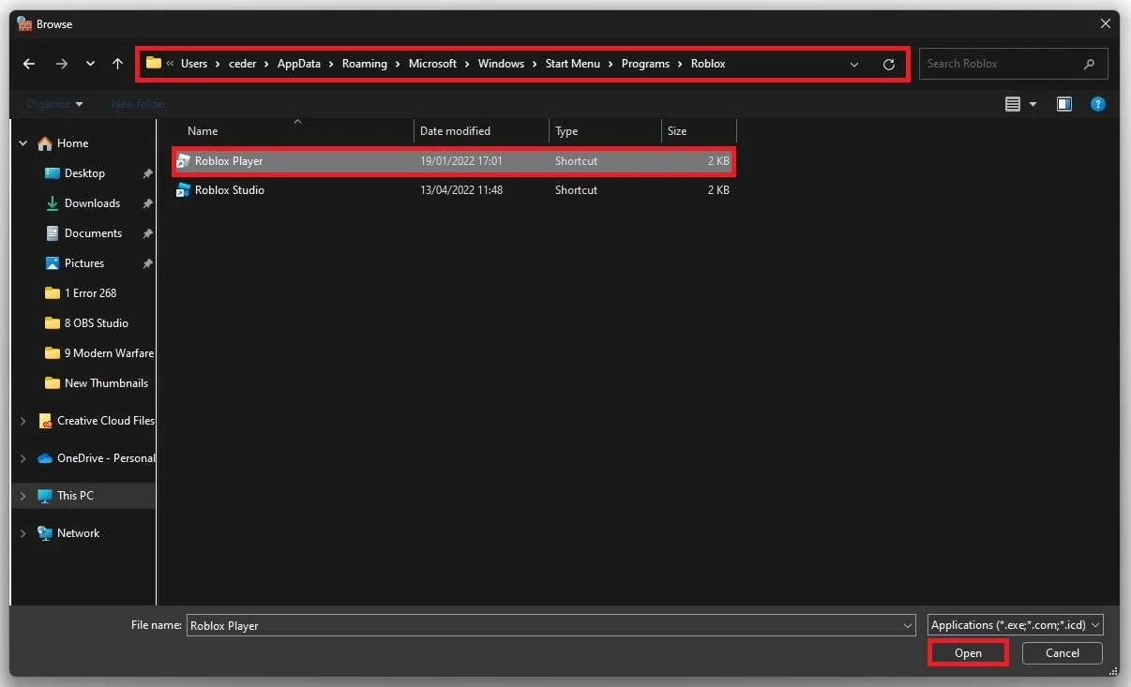The height and width of the screenshot is (687, 1131).
Task: Open the Applications file type dropdown
Action: click(x=1016, y=625)
